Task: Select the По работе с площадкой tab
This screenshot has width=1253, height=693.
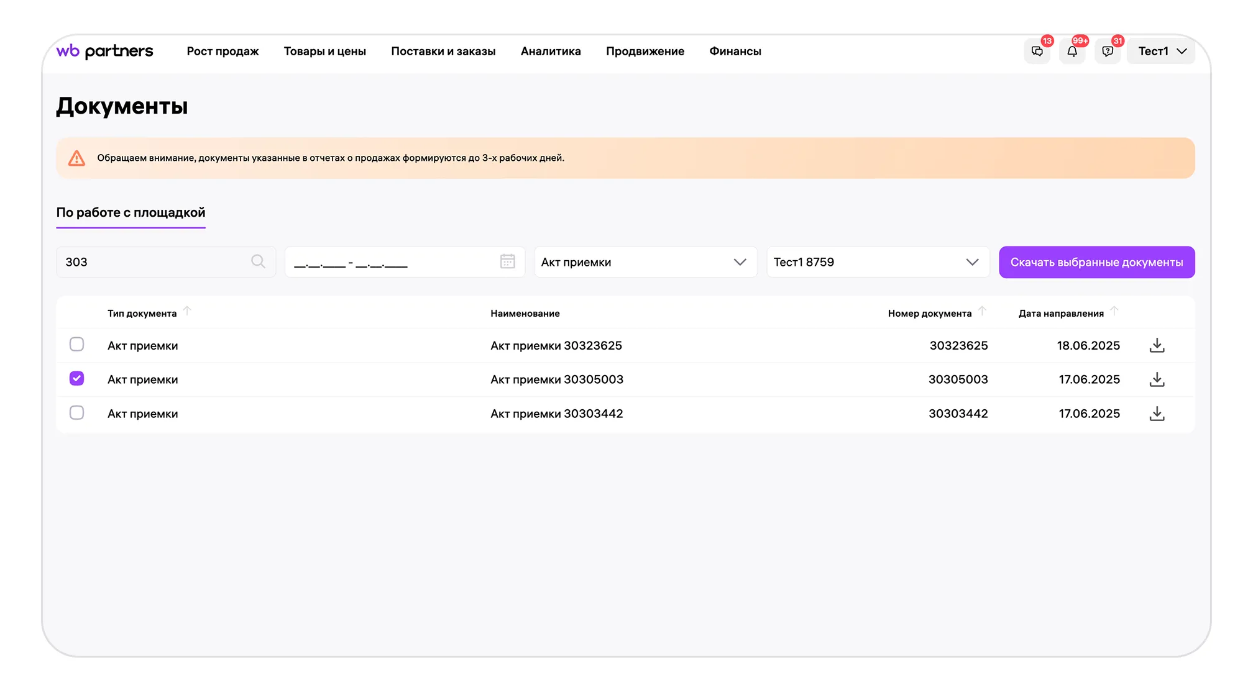Action: (x=131, y=212)
